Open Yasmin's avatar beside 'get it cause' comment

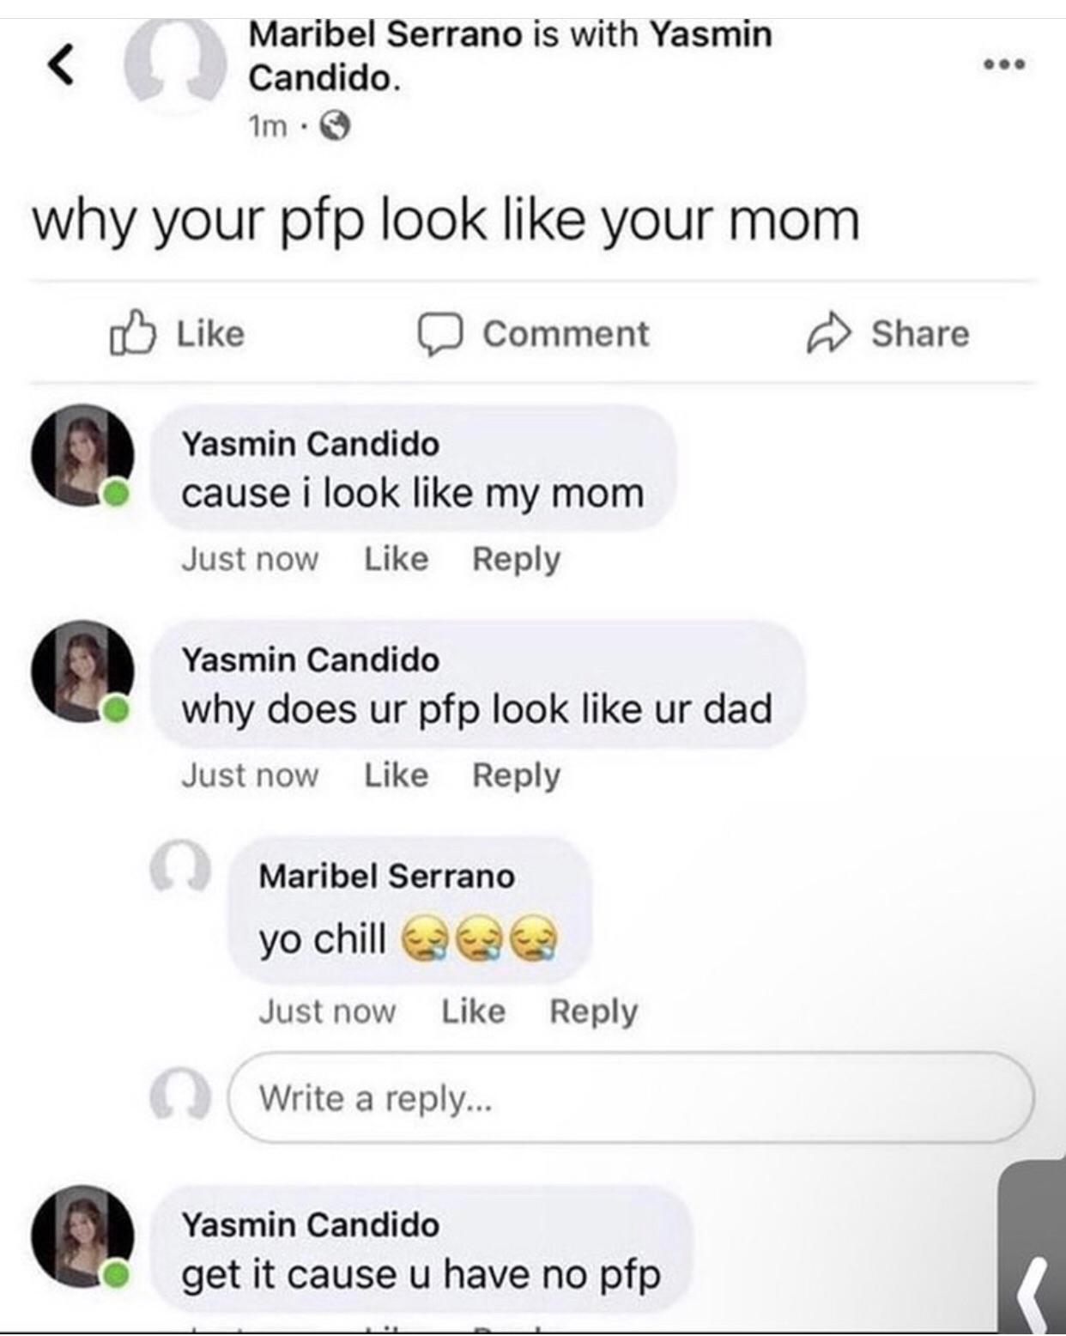(x=82, y=1236)
